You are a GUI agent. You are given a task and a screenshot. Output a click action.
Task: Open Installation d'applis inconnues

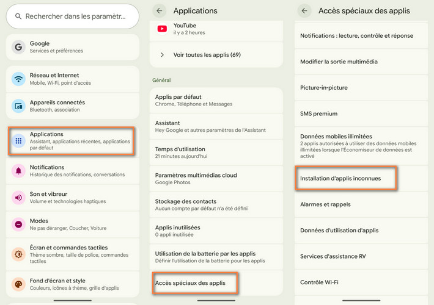click(346, 179)
